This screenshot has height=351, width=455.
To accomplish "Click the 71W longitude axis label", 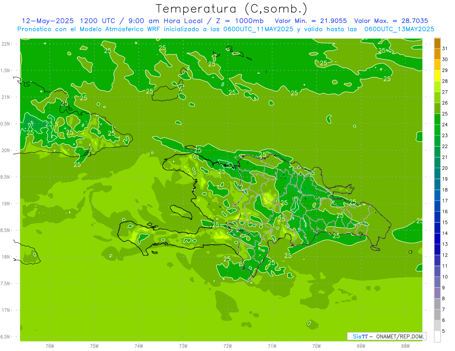I will coord(272,346).
